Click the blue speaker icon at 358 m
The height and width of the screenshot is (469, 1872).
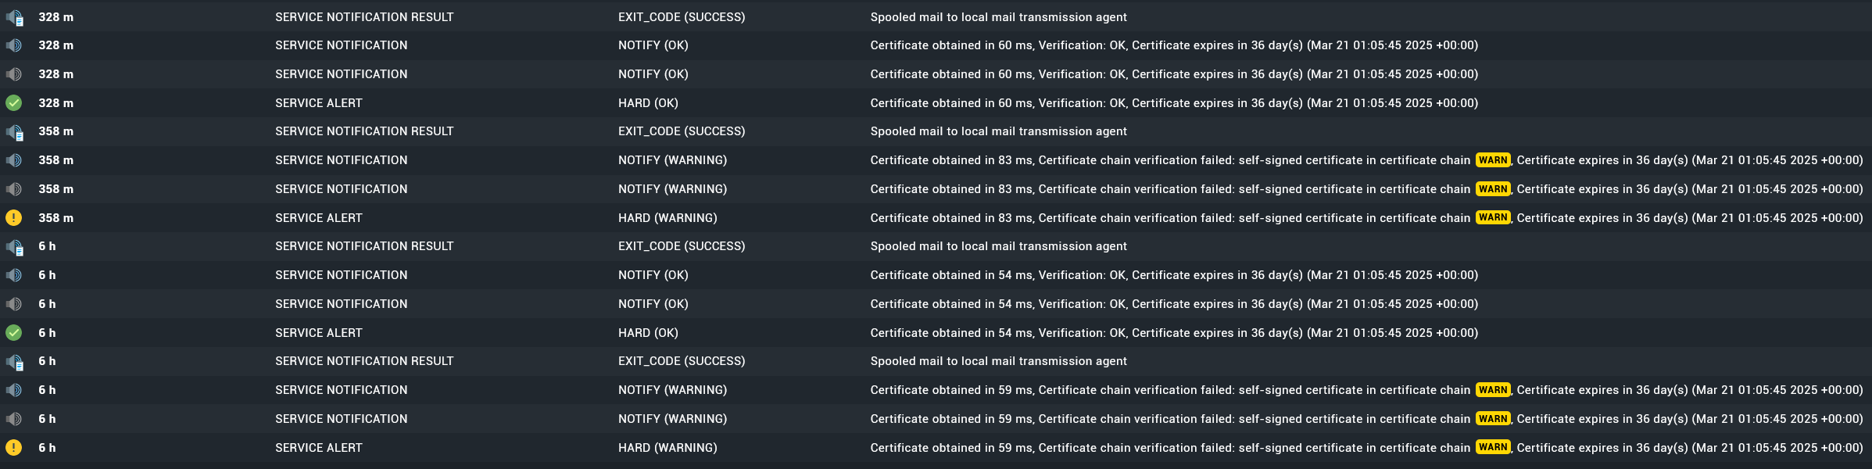[14, 160]
